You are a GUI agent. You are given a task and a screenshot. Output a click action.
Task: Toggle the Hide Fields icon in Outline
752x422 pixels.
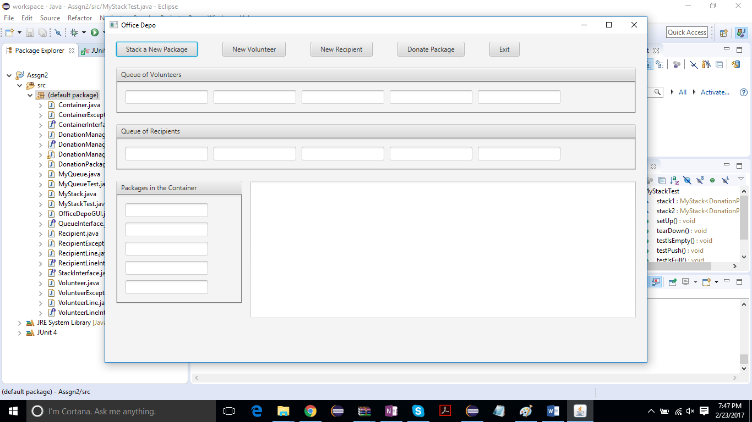[688, 180]
